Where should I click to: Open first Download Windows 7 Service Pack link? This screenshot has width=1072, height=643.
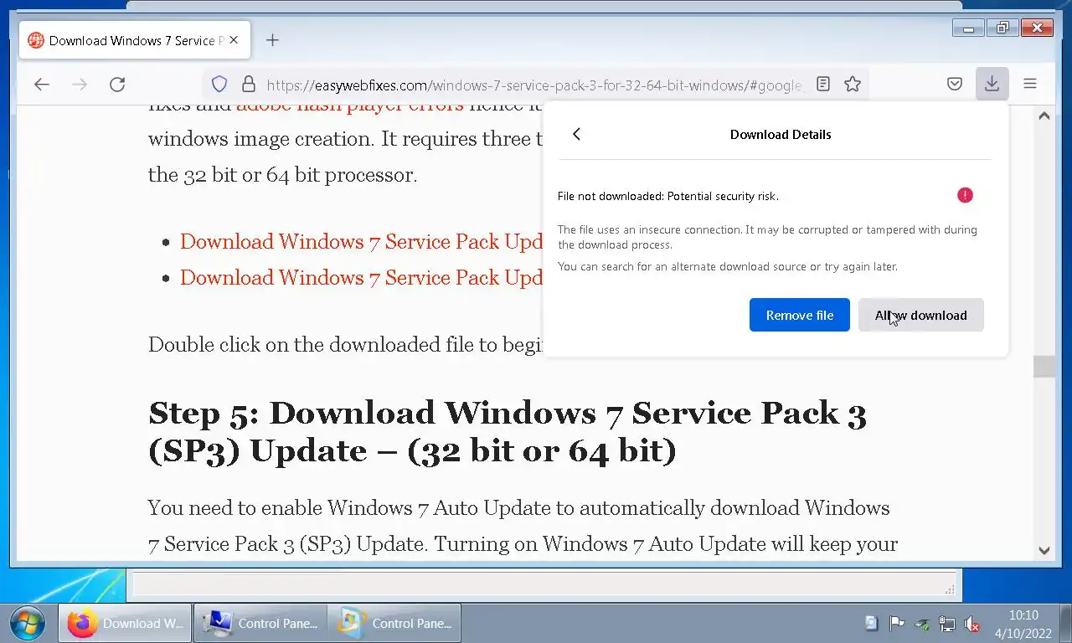(x=362, y=241)
